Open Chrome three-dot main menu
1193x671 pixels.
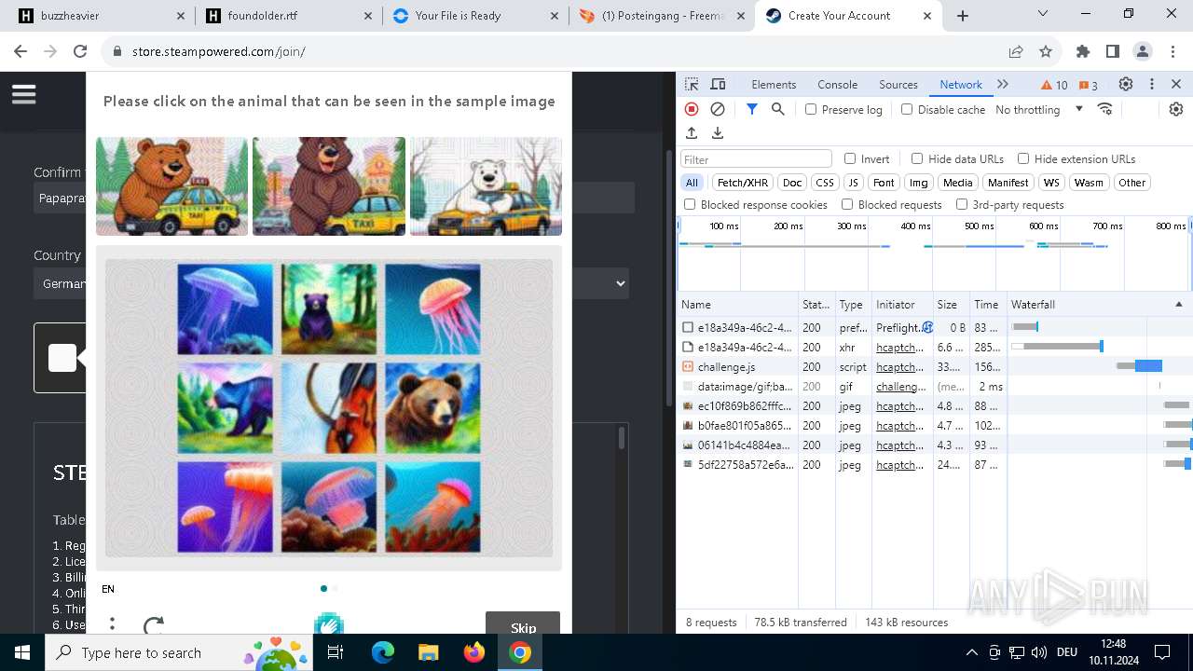pos(1172,52)
